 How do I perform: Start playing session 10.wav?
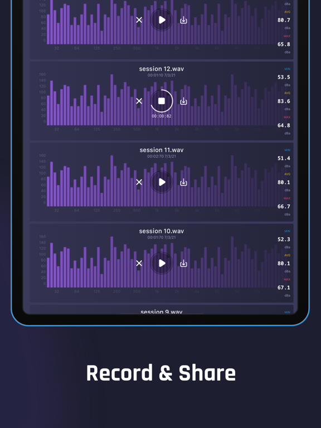tap(162, 263)
